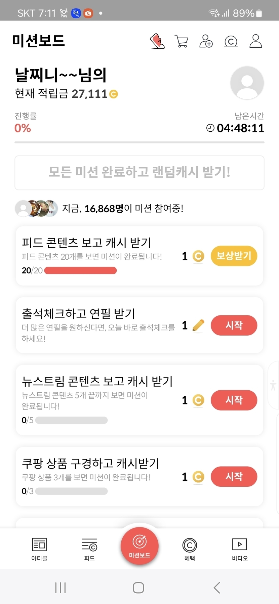The width and height of the screenshot is (279, 604).
Task: Tap the 20/20 feed progress bar
Action: [80, 270]
